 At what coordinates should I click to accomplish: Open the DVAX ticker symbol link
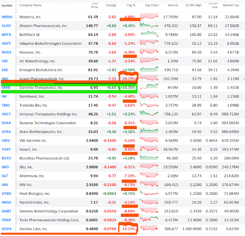(7, 123)
